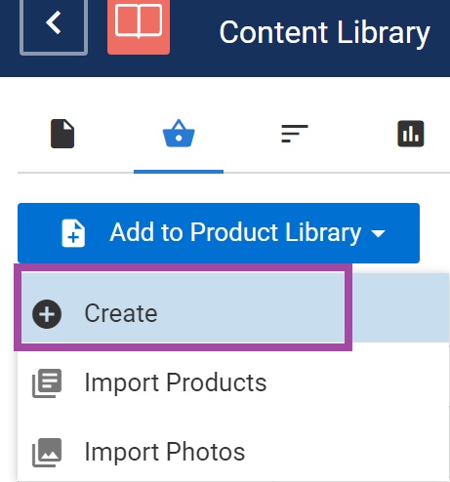Click the Import Products label text
Image resolution: width=450 pixels, height=482 pixels.
pos(176,382)
